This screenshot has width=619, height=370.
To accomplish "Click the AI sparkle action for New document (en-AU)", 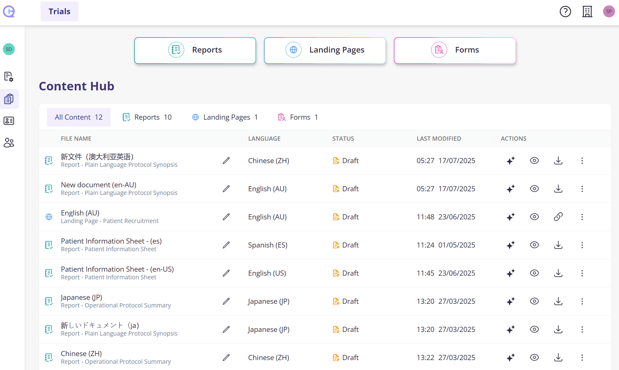I will coord(510,188).
